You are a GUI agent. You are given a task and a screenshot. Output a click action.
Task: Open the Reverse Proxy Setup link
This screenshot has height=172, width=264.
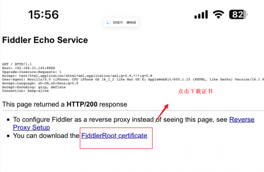coord(241,120)
